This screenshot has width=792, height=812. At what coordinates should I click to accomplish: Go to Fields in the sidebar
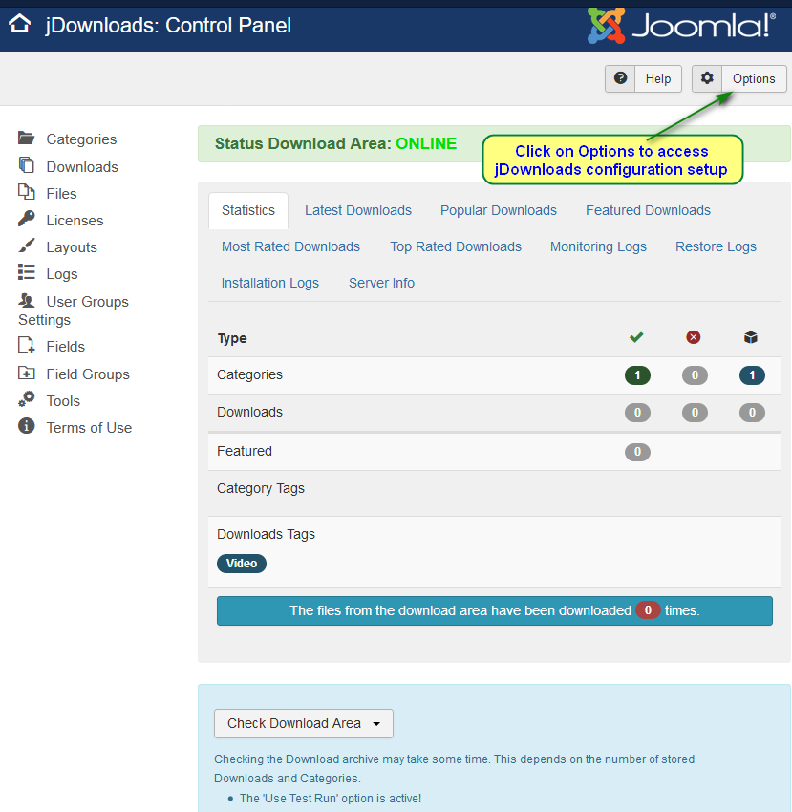[66, 347]
